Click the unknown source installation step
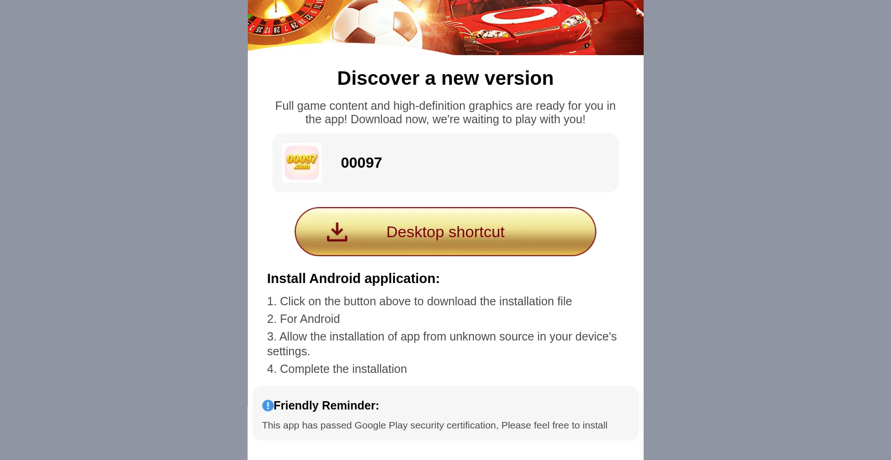The height and width of the screenshot is (460, 891). [x=442, y=344]
